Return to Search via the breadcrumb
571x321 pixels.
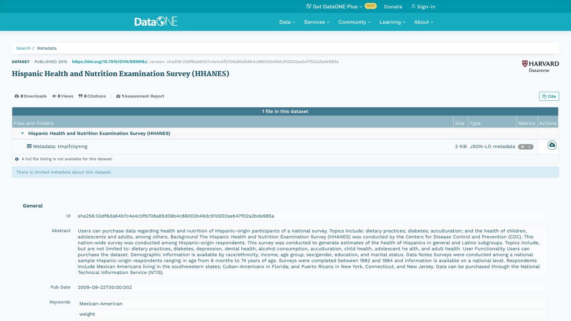(24, 48)
